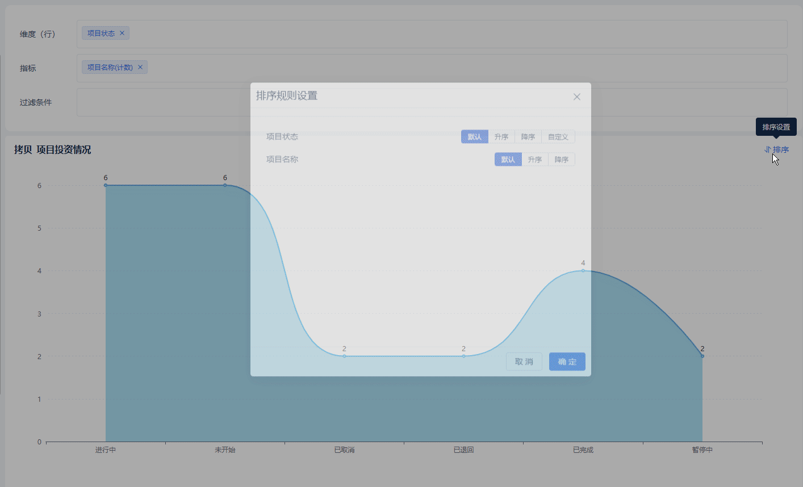Screen dimensions: 803x487
Task: Select 默认 sorting for 项目状态
Action: 474,137
